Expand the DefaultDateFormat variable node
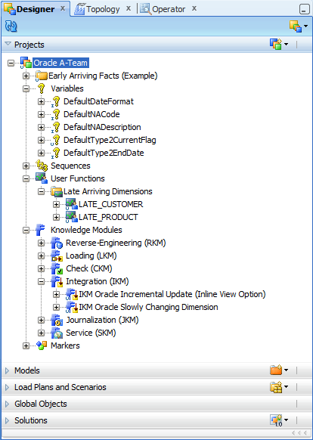Screen dimensions: 313x440 [x=41, y=101]
